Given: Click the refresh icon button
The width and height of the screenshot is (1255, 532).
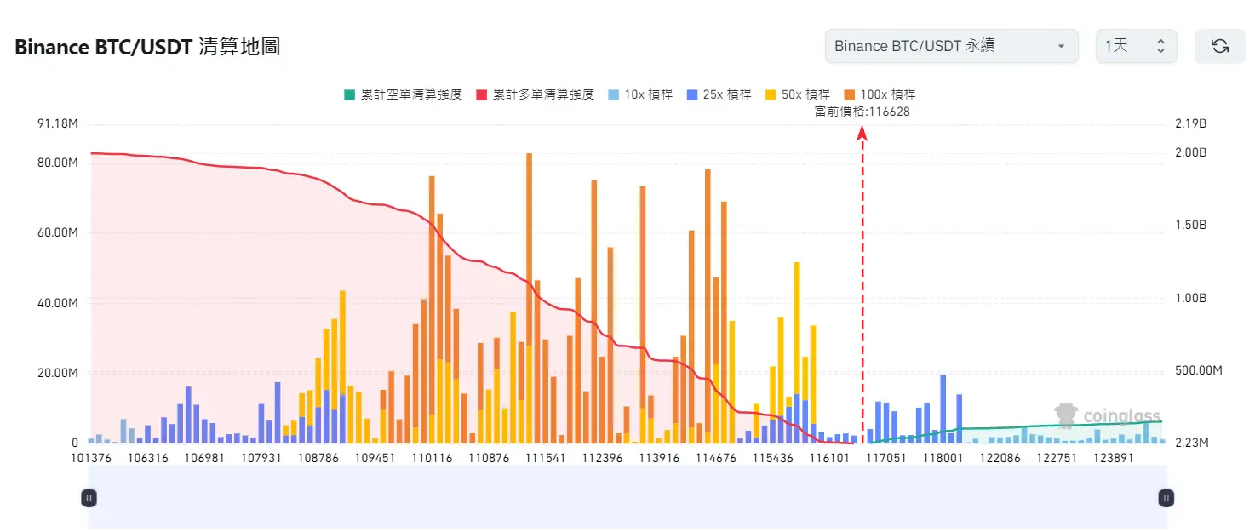Looking at the screenshot, I should pos(1219,46).
